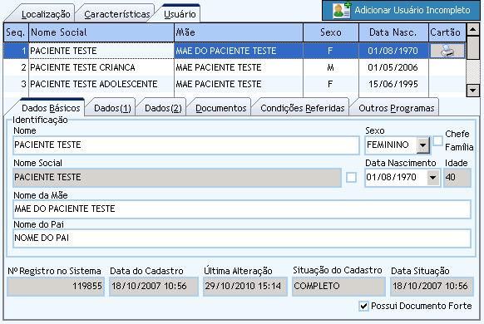Image resolution: width=484 pixels, height=324 pixels.
Task: Click the printer icon in Cartão column
Action: coord(447,51)
